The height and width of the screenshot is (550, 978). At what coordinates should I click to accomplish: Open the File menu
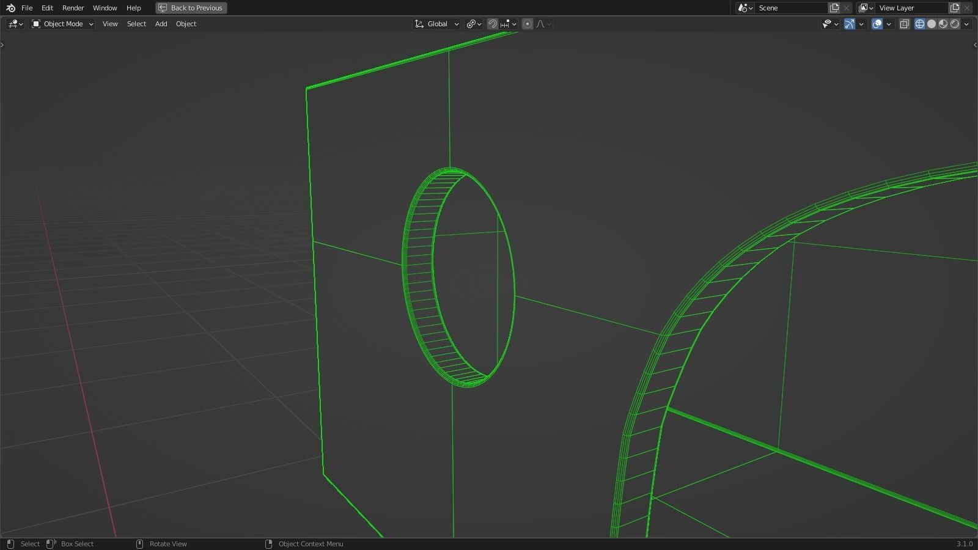27,8
